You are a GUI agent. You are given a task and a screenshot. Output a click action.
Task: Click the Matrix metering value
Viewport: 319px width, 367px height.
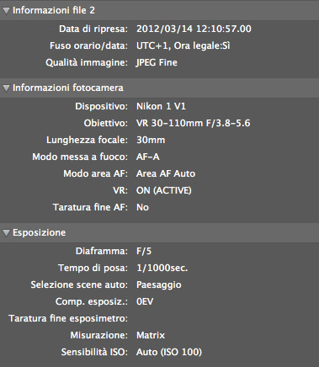coord(151,335)
